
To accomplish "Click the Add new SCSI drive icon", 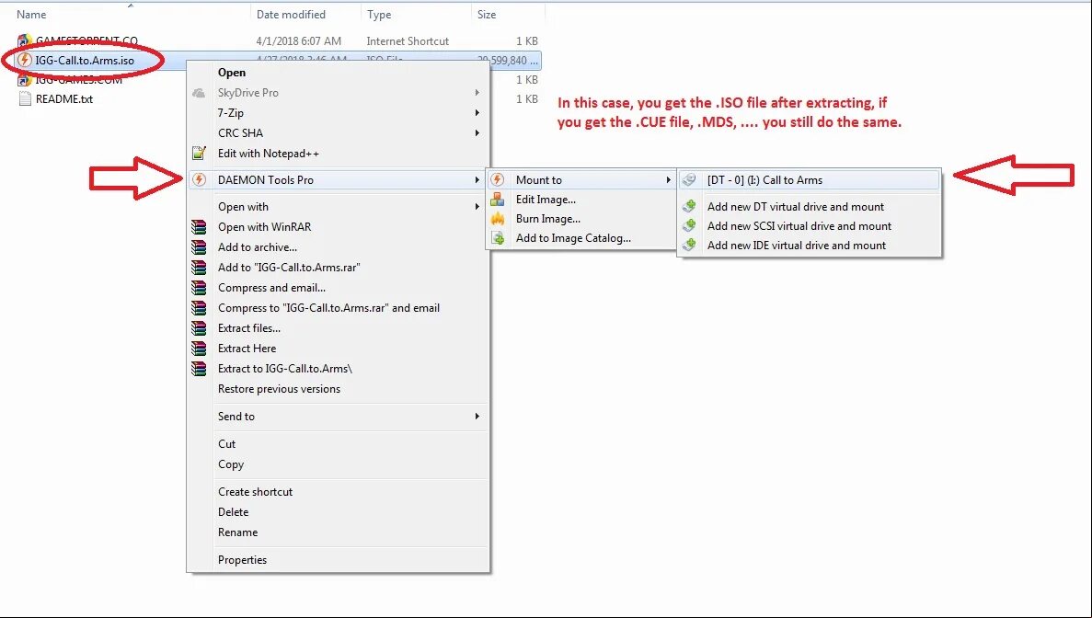I will tap(689, 225).
